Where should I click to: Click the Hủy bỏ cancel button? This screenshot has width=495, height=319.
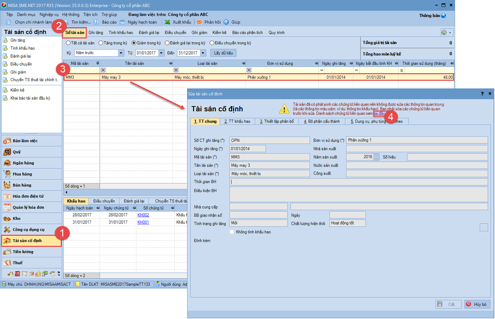(477, 304)
